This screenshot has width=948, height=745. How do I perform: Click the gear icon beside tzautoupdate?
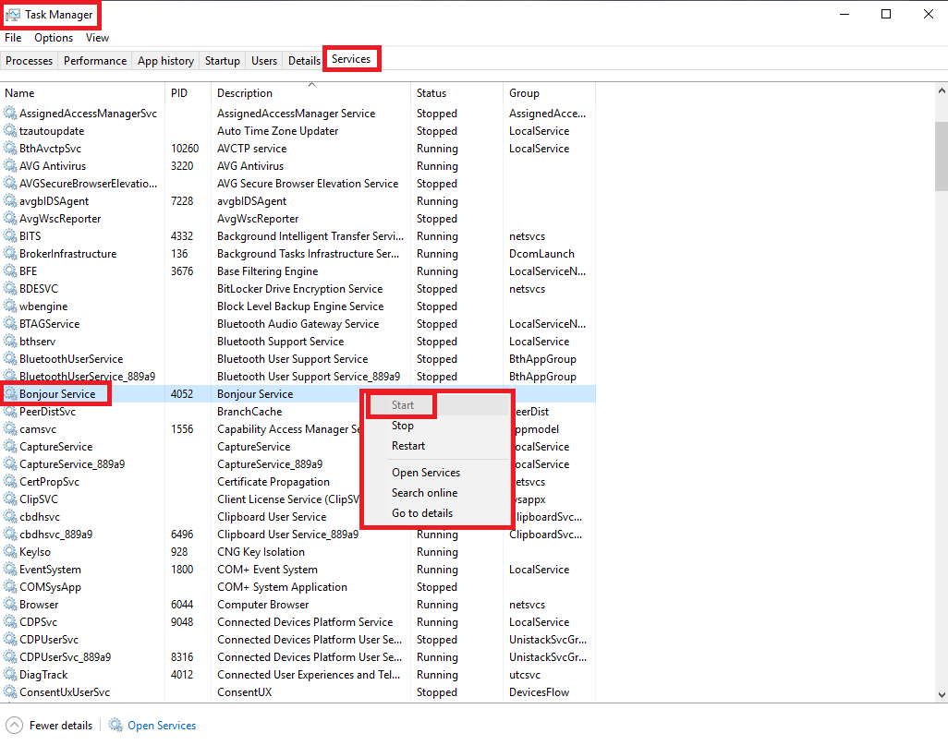pos(9,130)
